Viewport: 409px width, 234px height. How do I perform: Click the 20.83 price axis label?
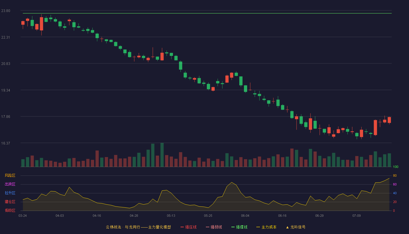6,64
